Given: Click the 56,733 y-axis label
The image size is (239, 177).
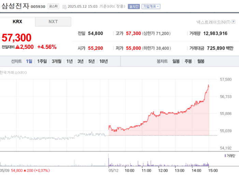Looking at the screenshot, I should point(226,97).
